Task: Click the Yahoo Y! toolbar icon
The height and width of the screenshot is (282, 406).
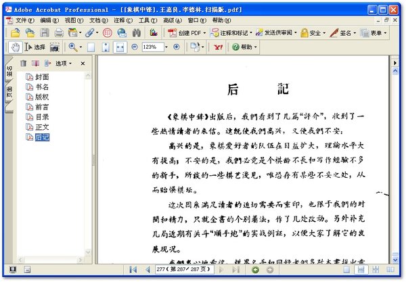Action: click(x=218, y=47)
